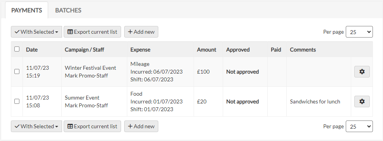Open gear settings for Winter Festival Event row
This screenshot has height=141, width=383.
(362, 72)
